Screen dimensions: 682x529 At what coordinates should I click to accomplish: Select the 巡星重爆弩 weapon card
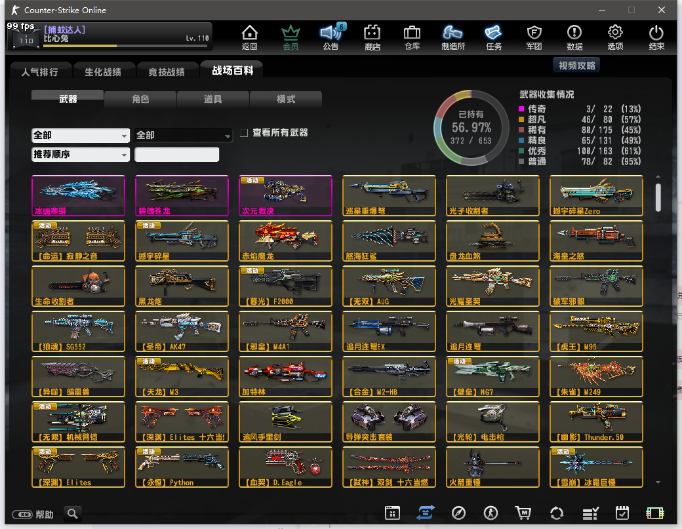click(389, 195)
